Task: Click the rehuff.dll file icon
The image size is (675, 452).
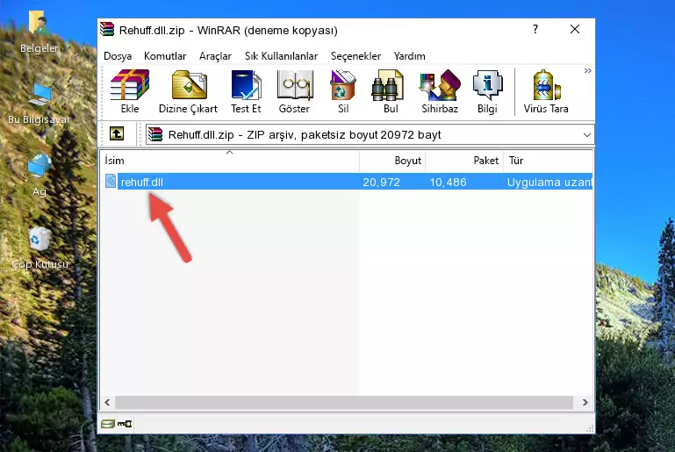Action: coord(111,181)
